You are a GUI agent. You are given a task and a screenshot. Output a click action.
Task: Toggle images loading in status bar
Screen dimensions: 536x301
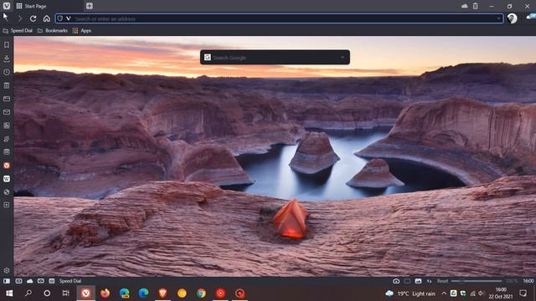[x=418, y=281]
